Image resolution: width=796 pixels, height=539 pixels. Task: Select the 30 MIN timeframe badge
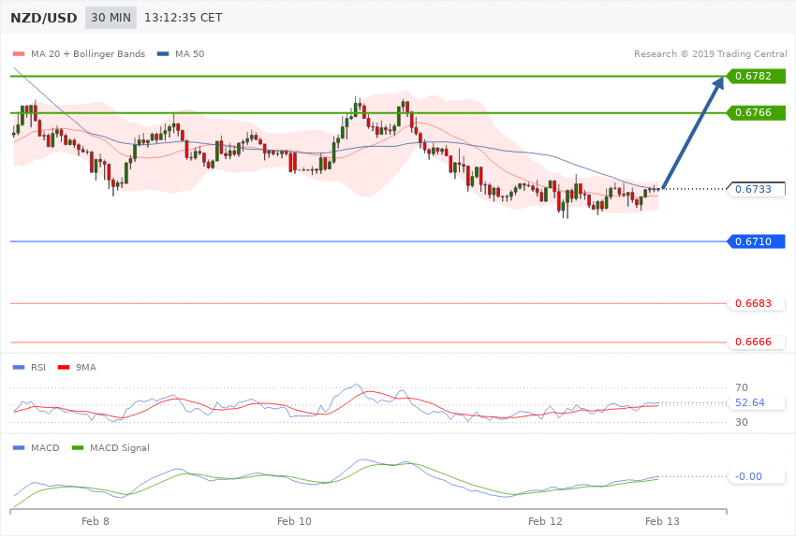[x=111, y=18]
